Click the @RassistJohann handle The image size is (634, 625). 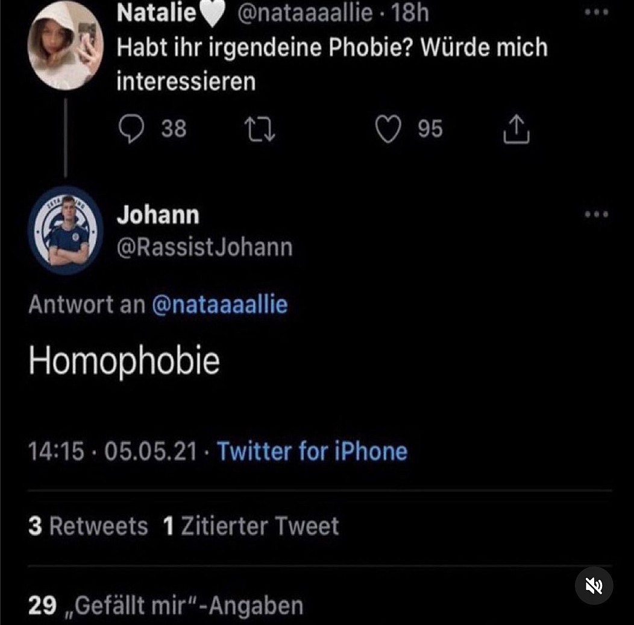[x=204, y=247]
